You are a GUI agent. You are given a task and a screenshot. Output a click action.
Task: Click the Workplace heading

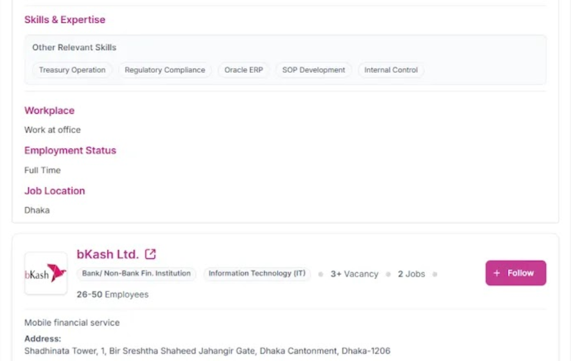pyautogui.click(x=50, y=111)
